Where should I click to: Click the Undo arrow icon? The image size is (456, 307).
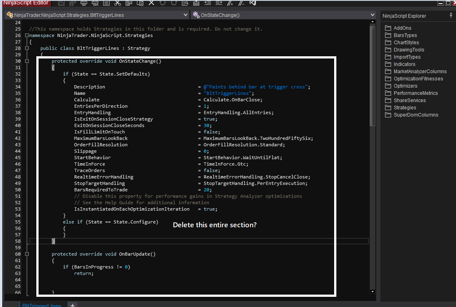click(162, 3)
